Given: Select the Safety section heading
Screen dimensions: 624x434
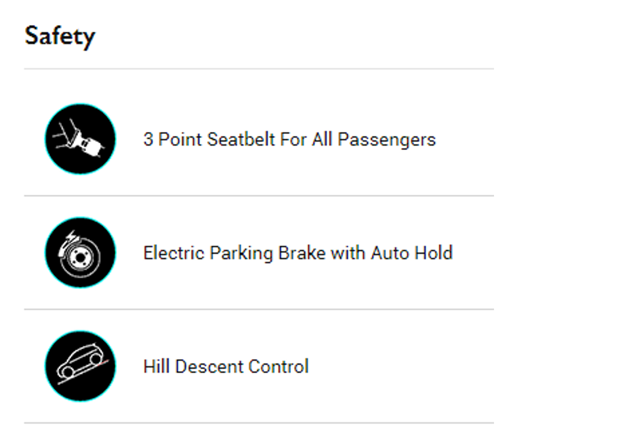Looking at the screenshot, I should click(x=60, y=36).
